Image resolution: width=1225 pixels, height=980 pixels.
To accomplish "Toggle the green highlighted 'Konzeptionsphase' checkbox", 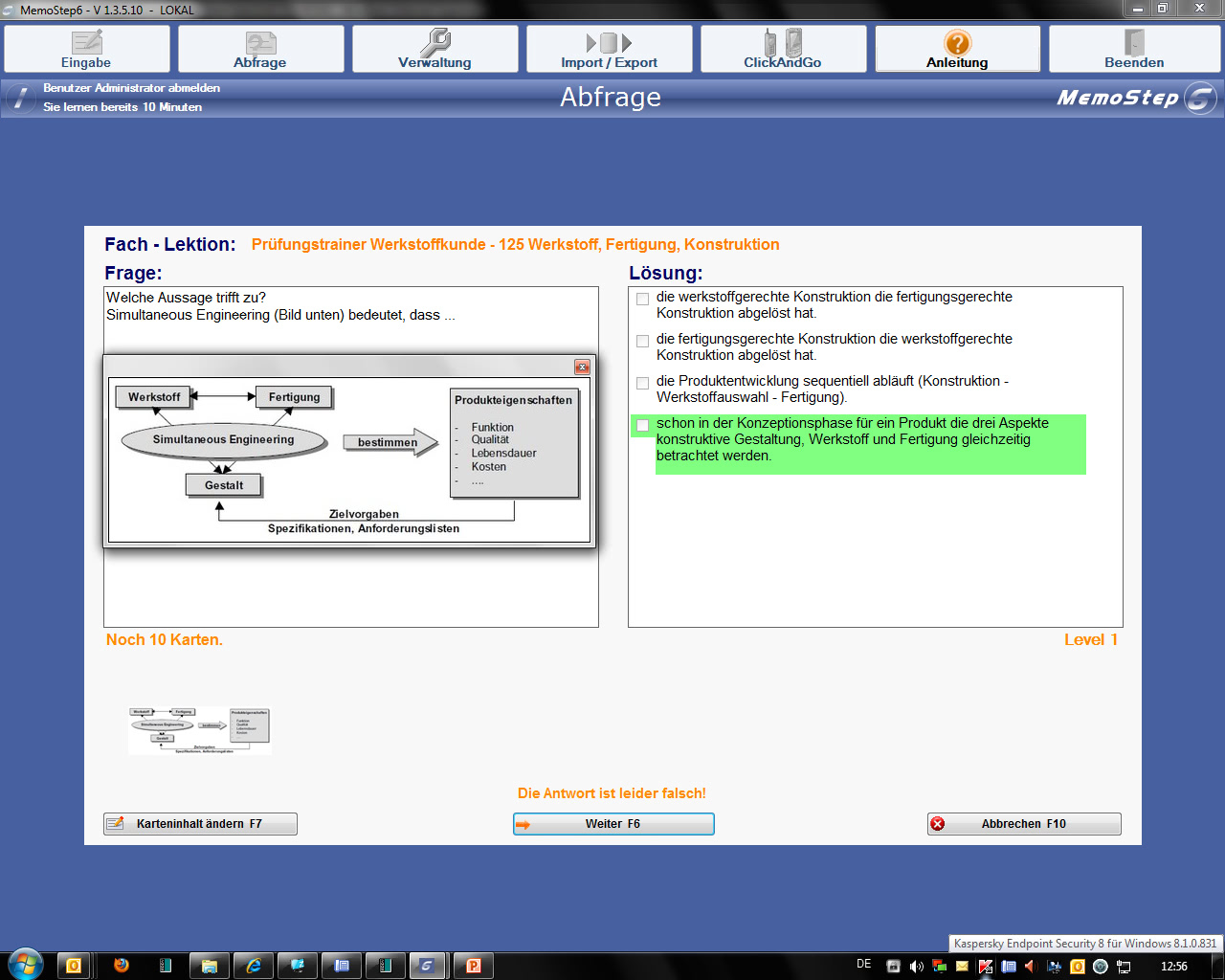I will click(x=643, y=425).
